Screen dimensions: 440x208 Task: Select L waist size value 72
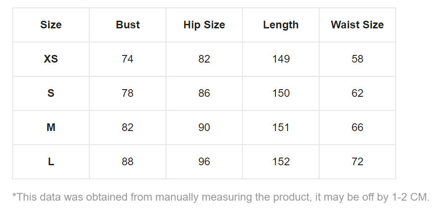click(x=357, y=162)
